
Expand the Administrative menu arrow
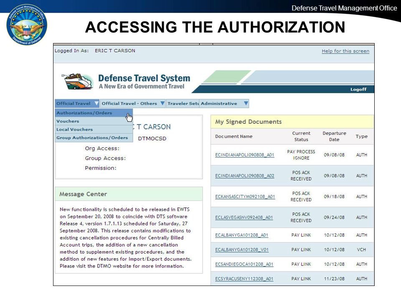pos(246,103)
